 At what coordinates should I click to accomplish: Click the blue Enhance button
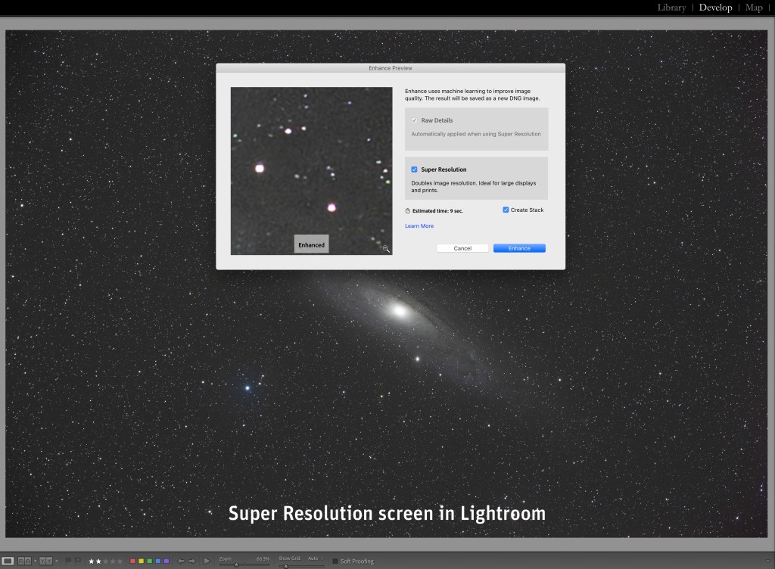click(x=519, y=248)
